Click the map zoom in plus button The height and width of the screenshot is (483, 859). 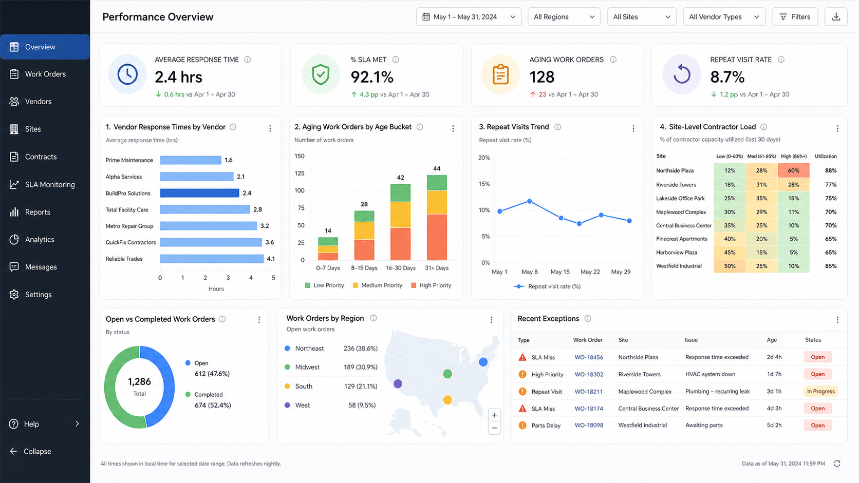tap(494, 415)
